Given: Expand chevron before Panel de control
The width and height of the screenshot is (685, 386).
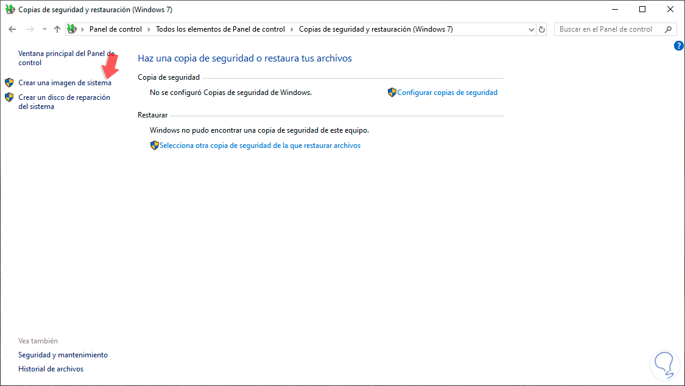Looking at the screenshot, I should click(83, 29).
